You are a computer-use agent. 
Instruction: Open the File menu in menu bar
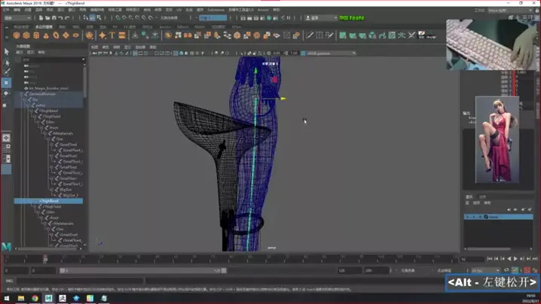(7, 10)
